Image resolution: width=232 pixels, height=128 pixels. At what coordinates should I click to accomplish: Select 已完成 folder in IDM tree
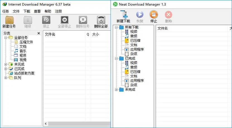(x=19, y=69)
